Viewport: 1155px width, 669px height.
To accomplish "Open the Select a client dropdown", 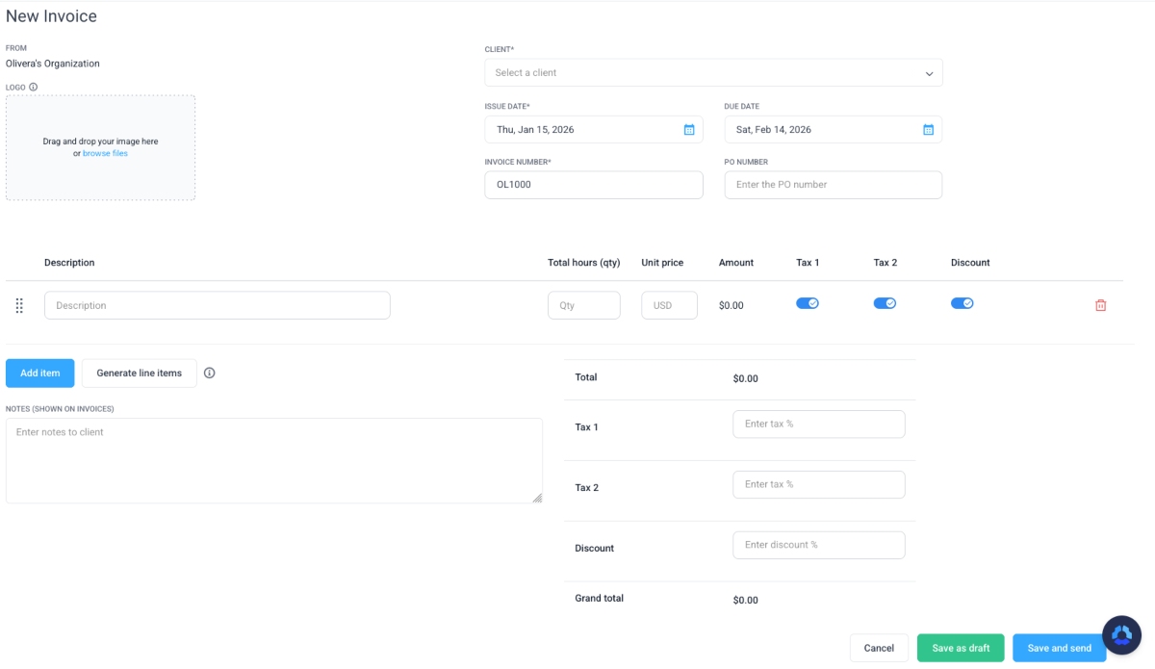I will [712, 72].
